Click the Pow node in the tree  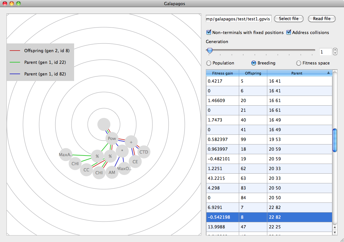[x=112, y=139]
